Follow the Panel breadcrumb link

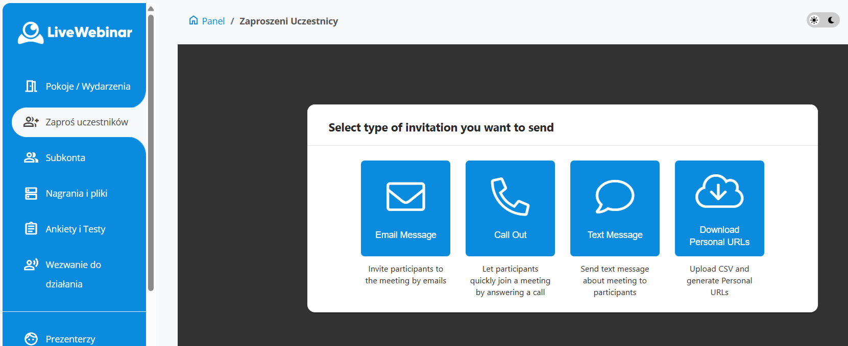213,21
